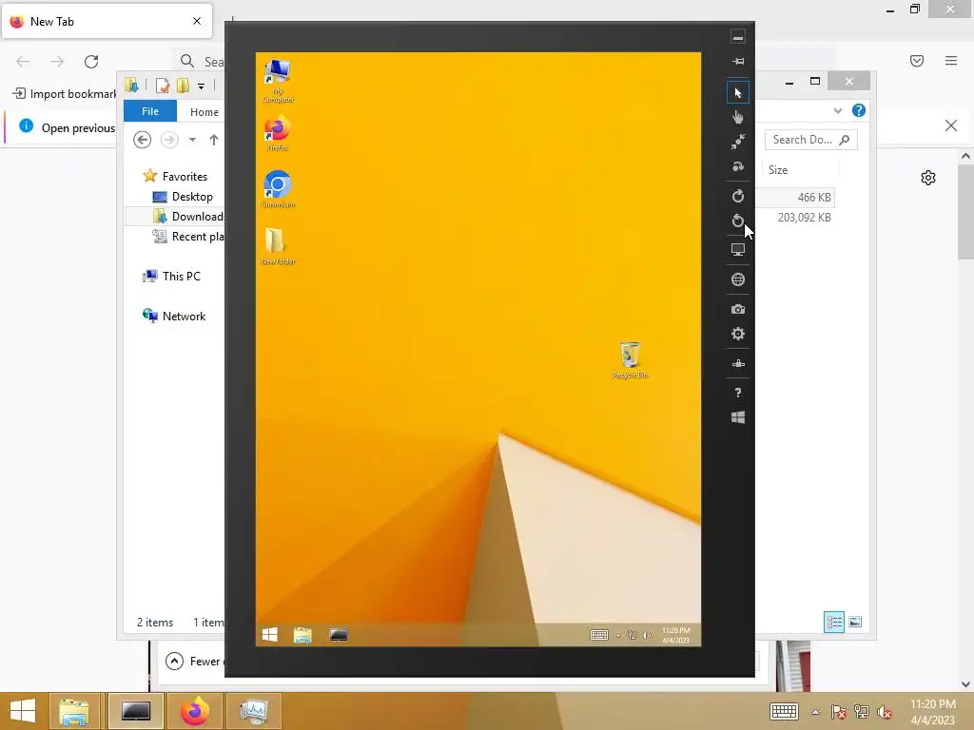Screen dimensions: 974x730
Task: Click simulator app icon in simulated taskbar
Action: (339, 634)
